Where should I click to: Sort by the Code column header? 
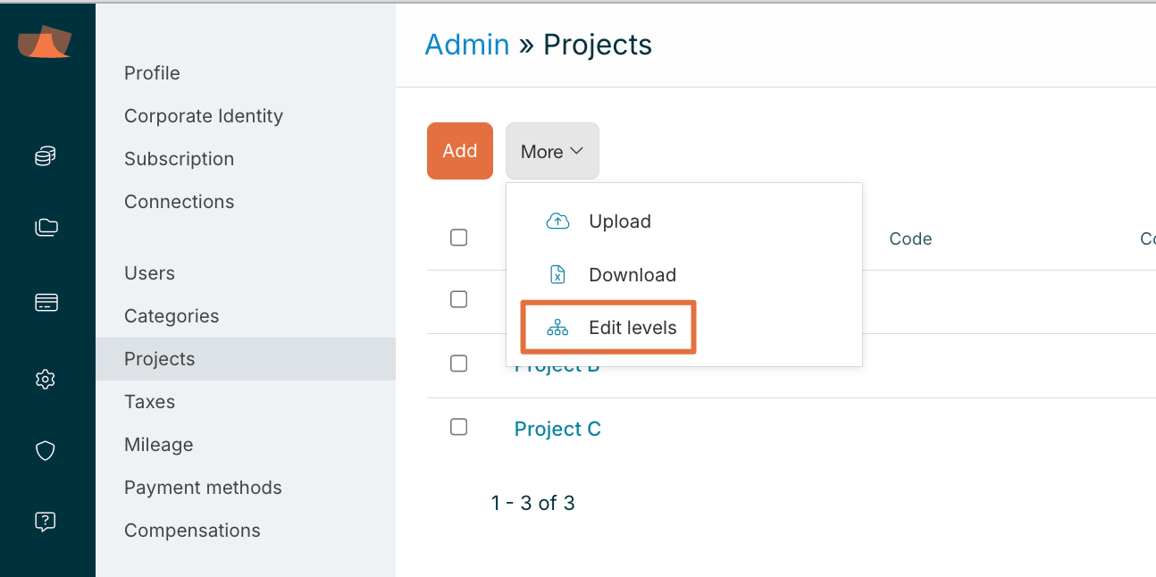tap(910, 238)
